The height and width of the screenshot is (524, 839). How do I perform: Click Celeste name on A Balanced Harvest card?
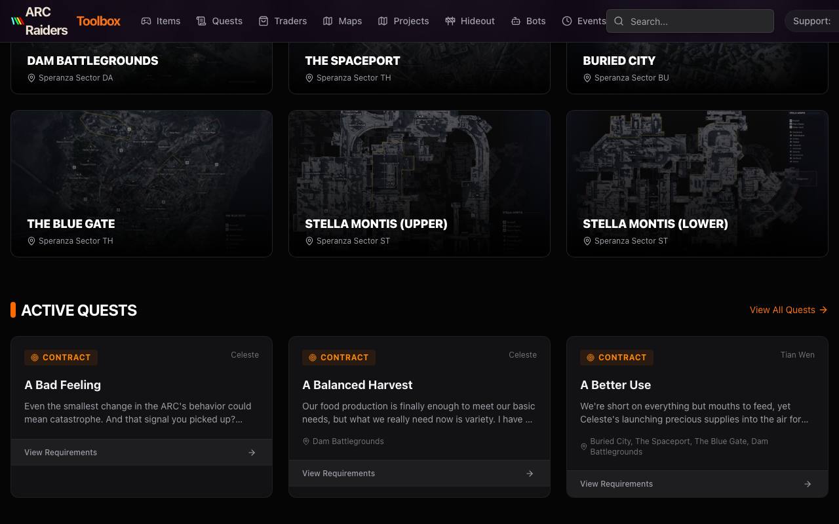[522, 355]
